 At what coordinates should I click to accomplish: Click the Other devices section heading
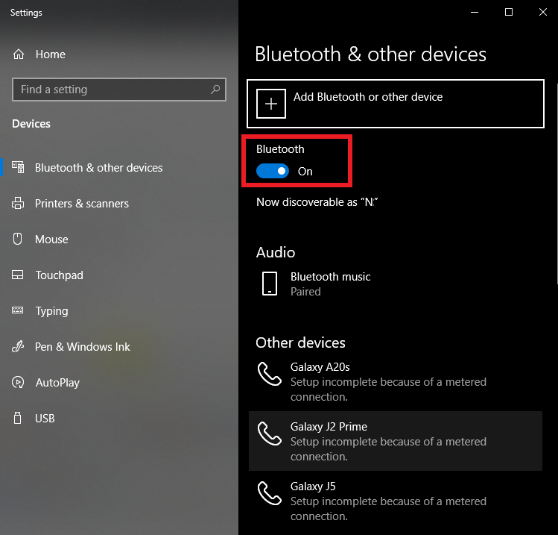(x=300, y=342)
